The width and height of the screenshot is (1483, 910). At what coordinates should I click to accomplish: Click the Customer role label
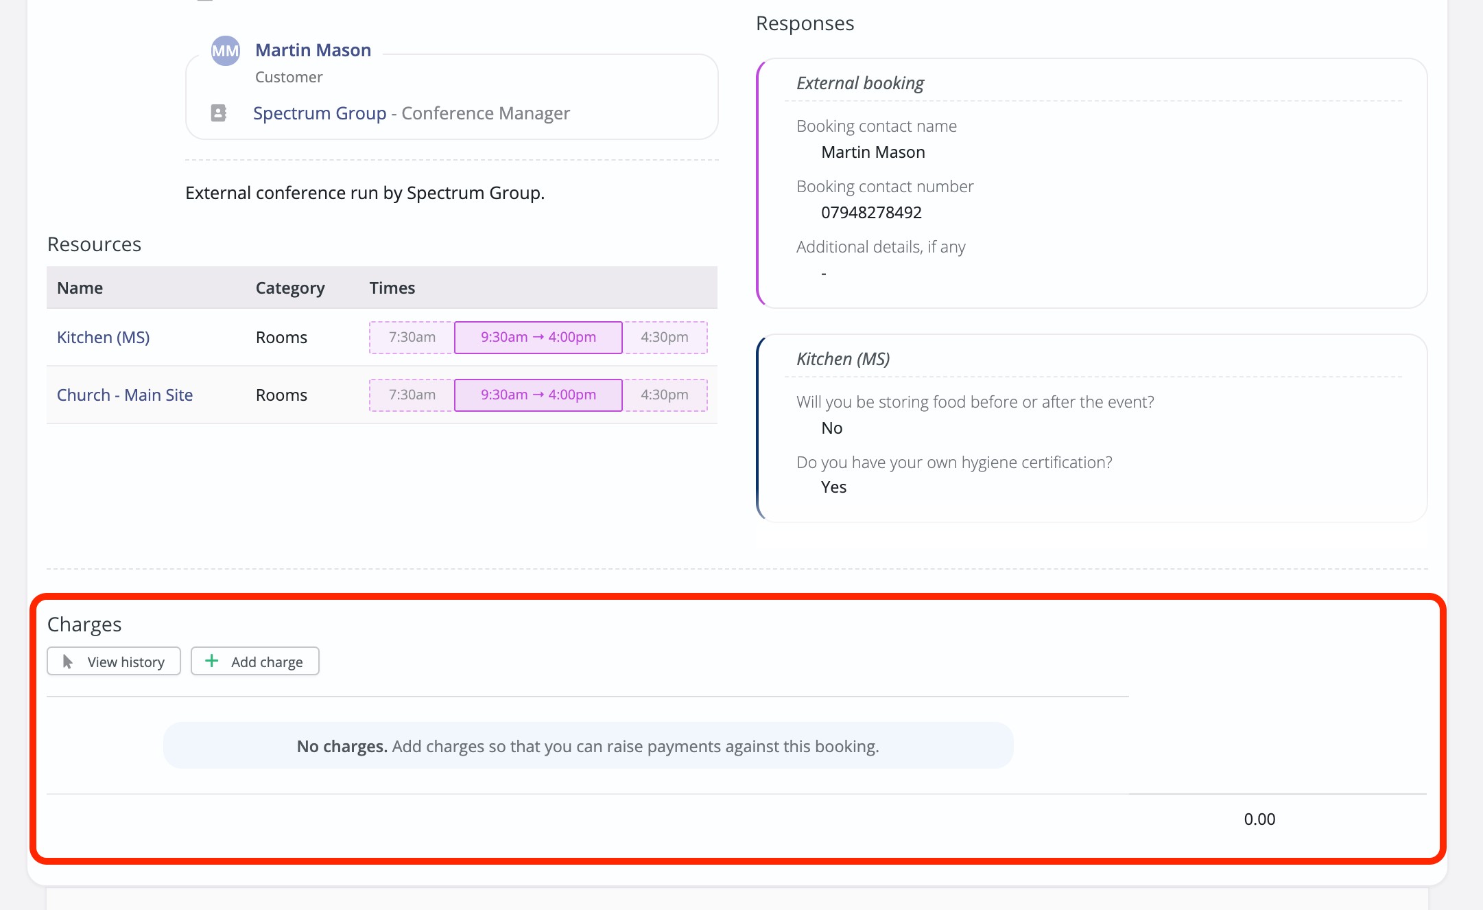click(x=289, y=77)
